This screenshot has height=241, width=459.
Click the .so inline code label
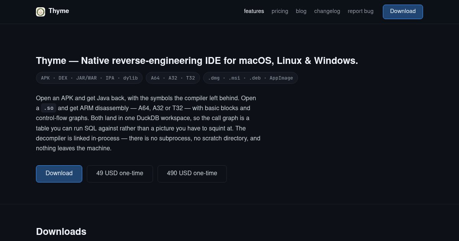point(49,108)
